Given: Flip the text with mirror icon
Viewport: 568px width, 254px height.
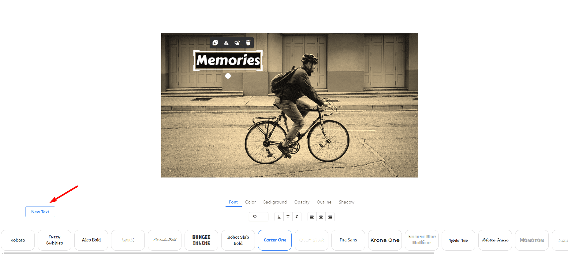Looking at the screenshot, I should [x=226, y=43].
